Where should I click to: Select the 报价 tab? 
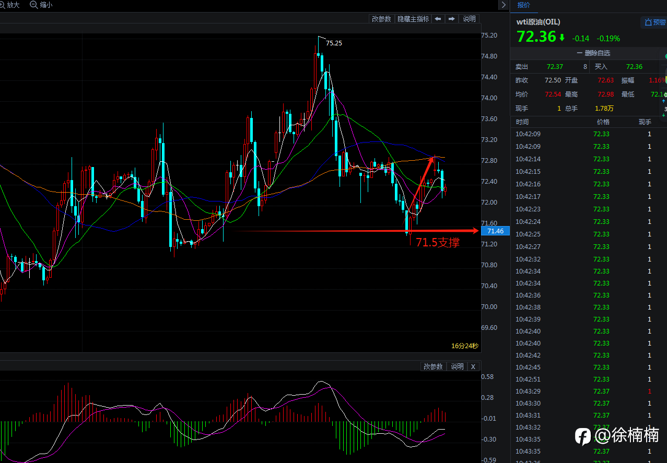[523, 5]
